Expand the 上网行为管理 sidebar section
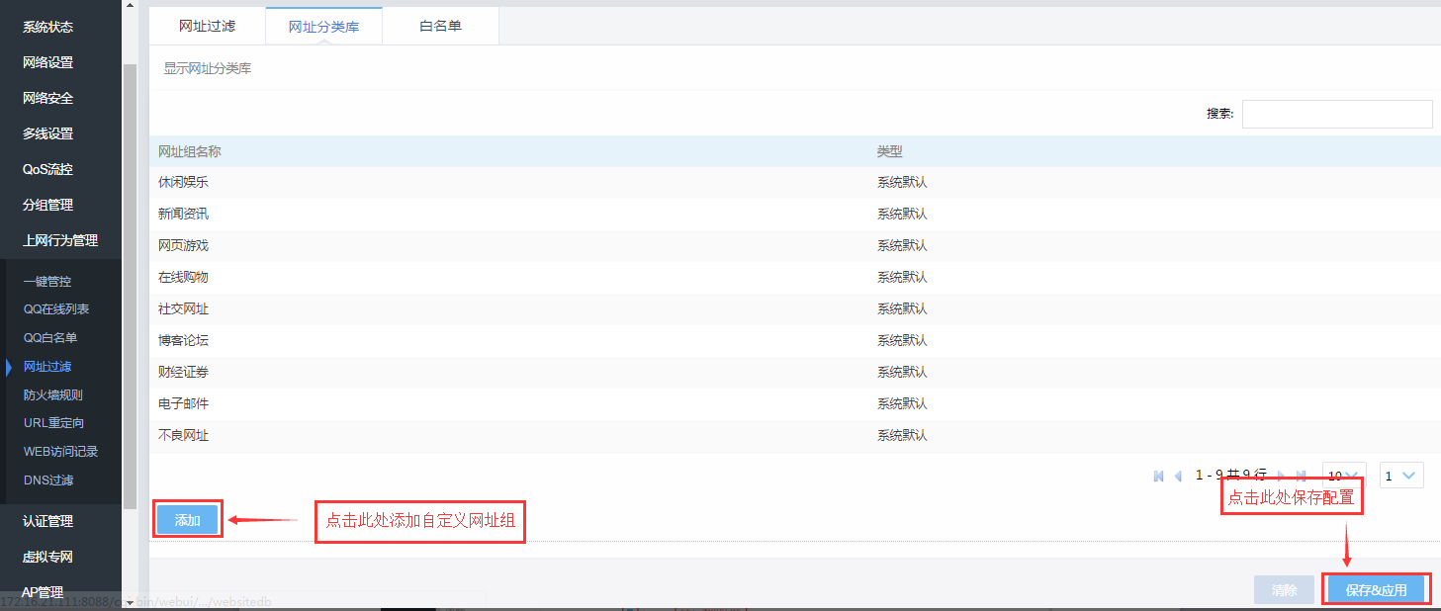This screenshot has width=1441, height=611. pos(60,240)
